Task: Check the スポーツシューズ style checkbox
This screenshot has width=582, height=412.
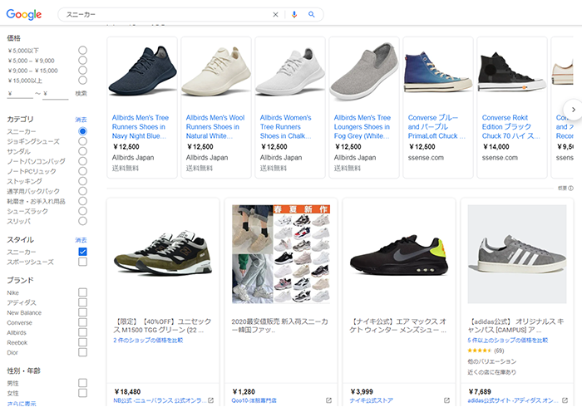Action: click(x=82, y=262)
